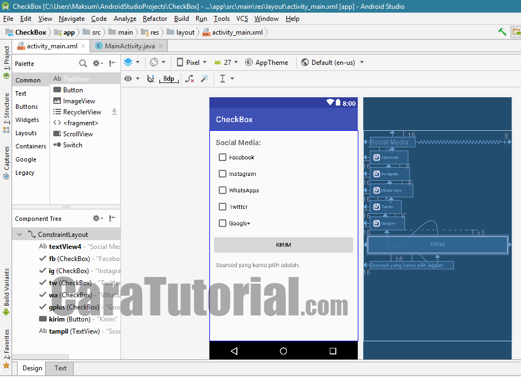The image size is (521, 377).
Task: Select the gplus (CheckBox) tree item
Action: (x=66, y=307)
